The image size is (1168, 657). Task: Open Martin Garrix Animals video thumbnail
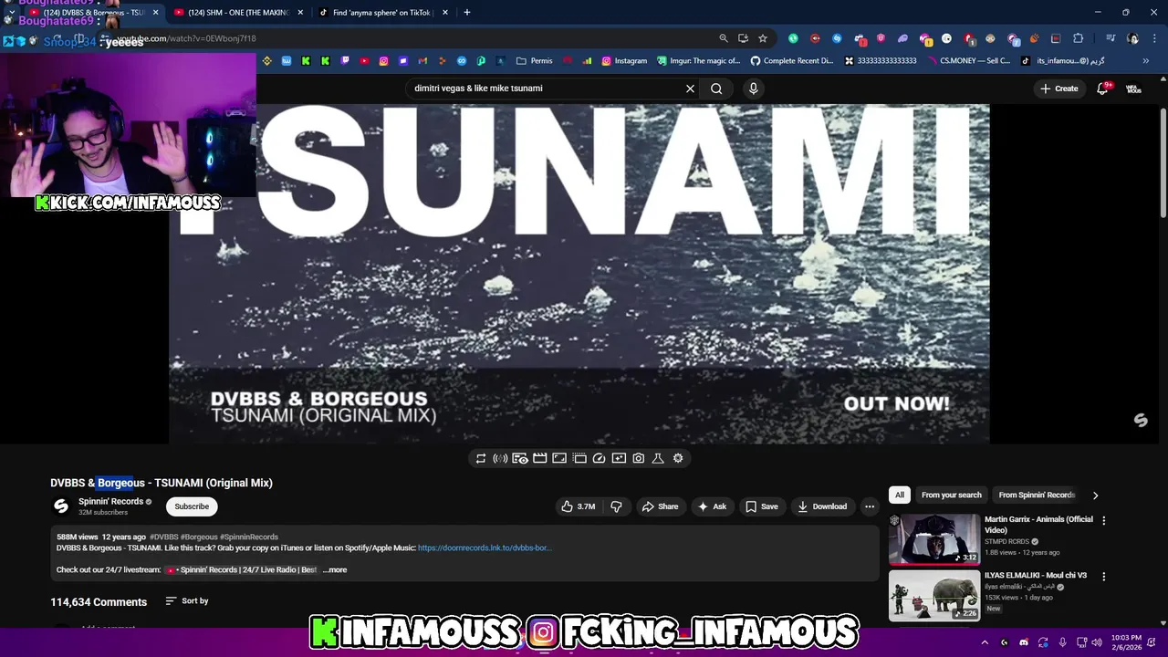[934, 539]
